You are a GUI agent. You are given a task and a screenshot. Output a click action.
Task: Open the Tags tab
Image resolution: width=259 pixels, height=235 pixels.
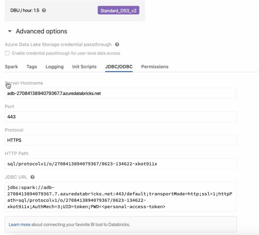[32, 67]
